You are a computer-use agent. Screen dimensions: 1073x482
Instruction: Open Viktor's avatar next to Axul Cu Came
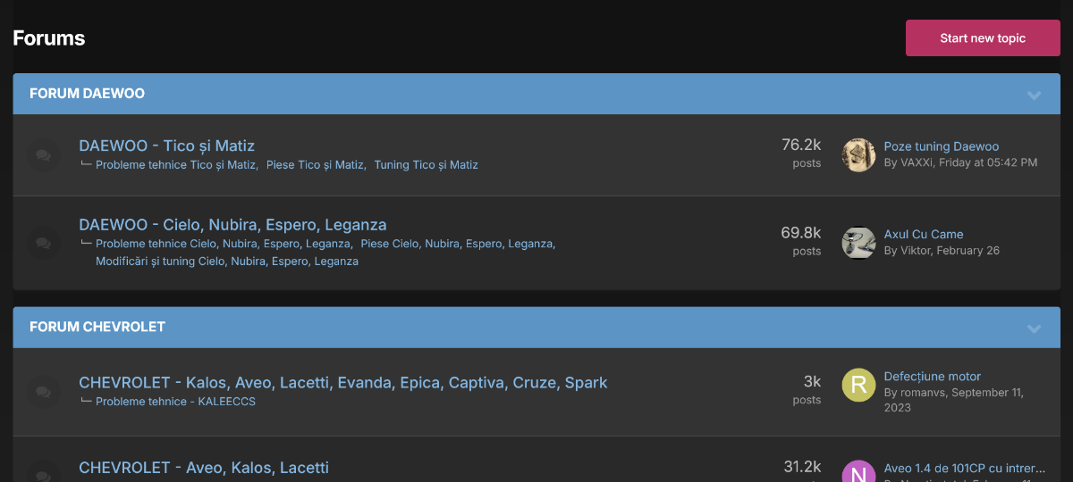pyautogui.click(x=858, y=243)
